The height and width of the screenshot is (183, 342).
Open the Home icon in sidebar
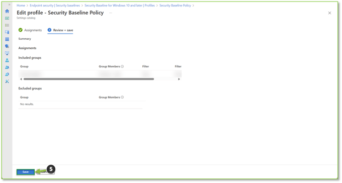tap(7, 11)
